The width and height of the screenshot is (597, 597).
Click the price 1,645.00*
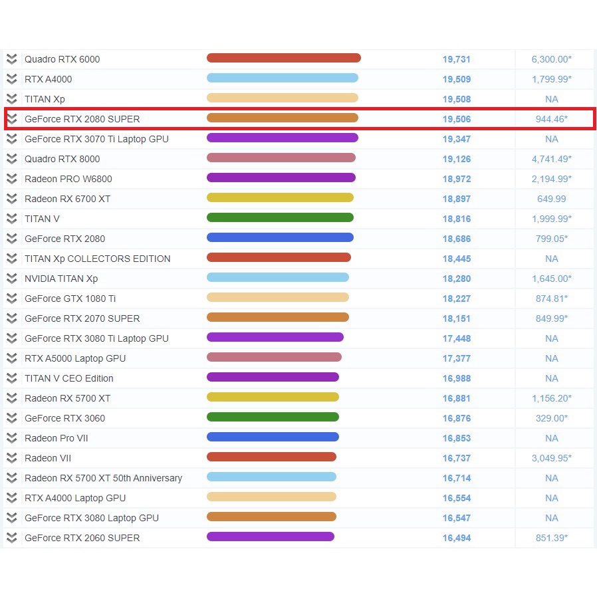(x=551, y=279)
